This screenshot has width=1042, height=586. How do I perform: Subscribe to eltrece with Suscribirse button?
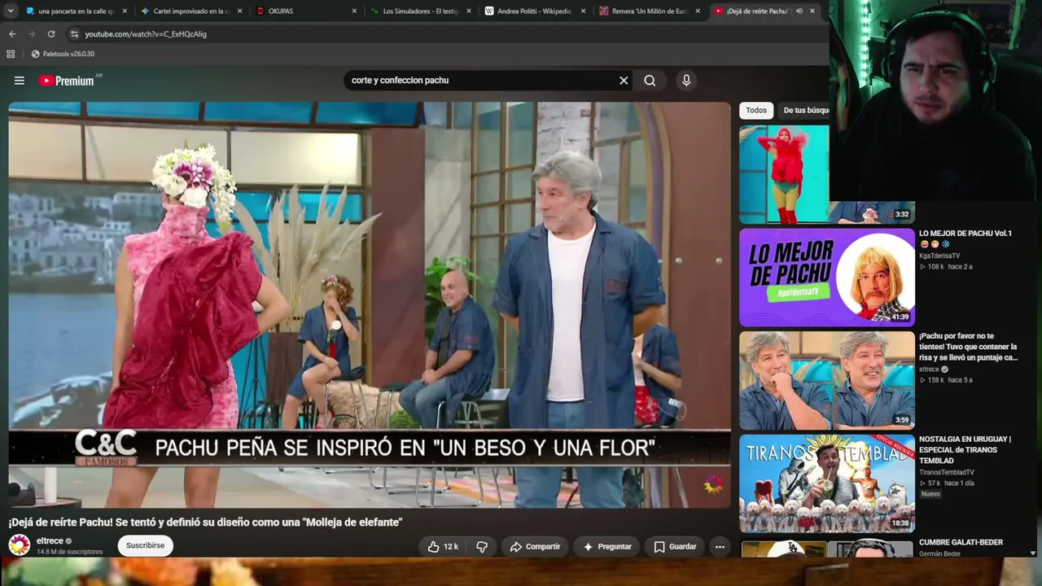(x=145, y=546)
